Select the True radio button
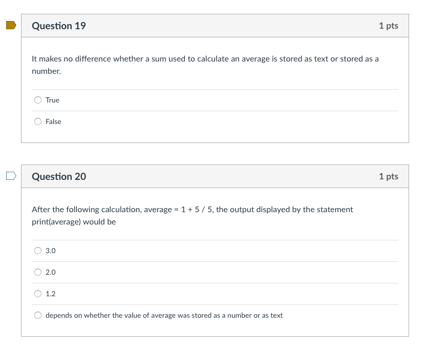Screen dimensions: 426x348 (x=38, y=100)
